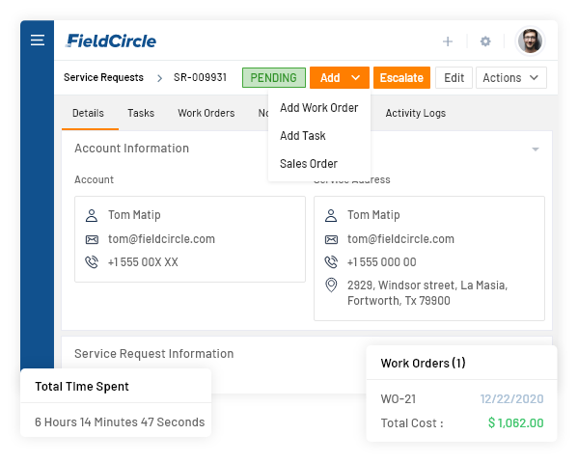Click the location pin icon by Windsor street

(331, 285)
